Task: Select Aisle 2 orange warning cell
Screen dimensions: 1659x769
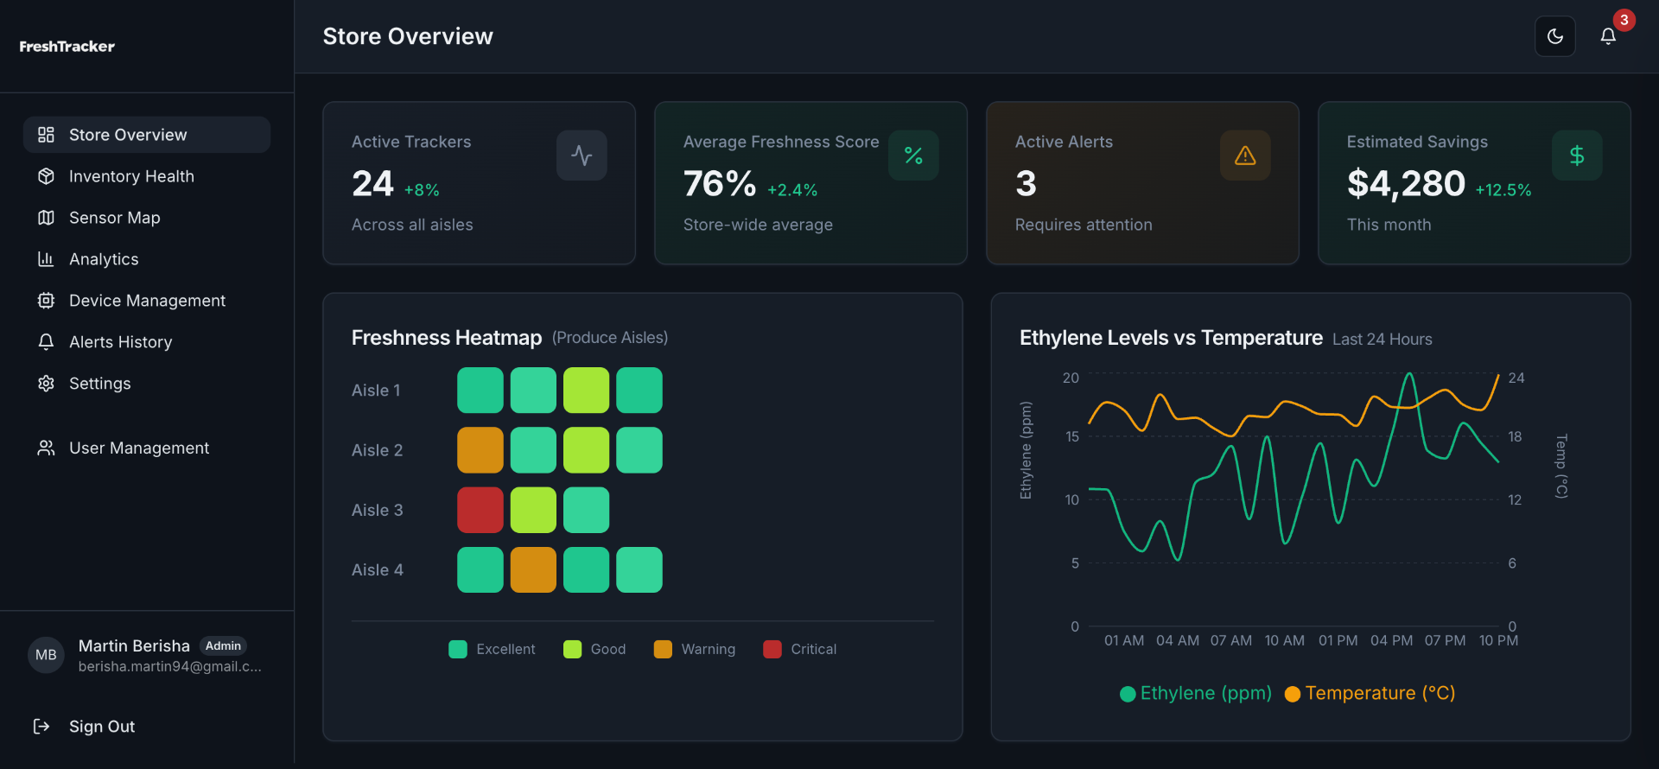Action: pyautogui.click(x=480, y=450)
